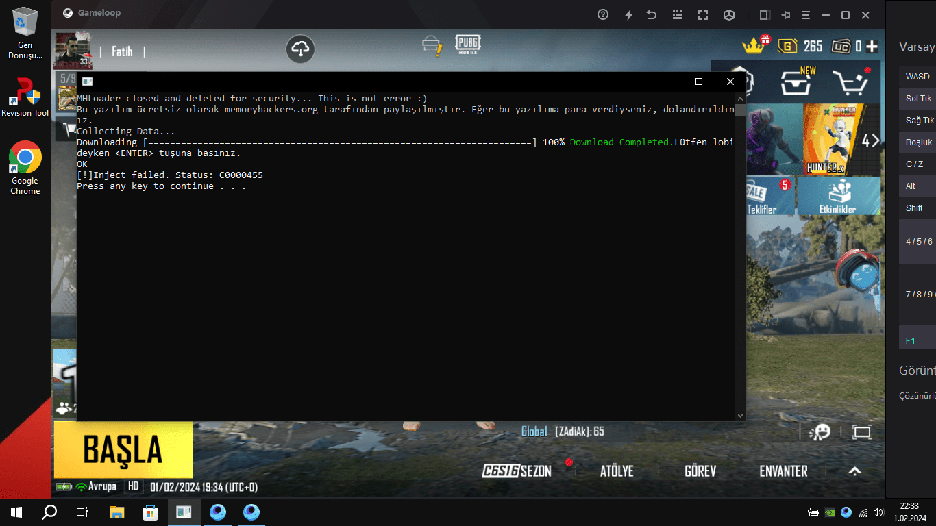Image resolution: width=936 pixels, height=526 pixels.
Task: Open the Revision Tool desktop shortcut
Action: (x=25, y=97)
